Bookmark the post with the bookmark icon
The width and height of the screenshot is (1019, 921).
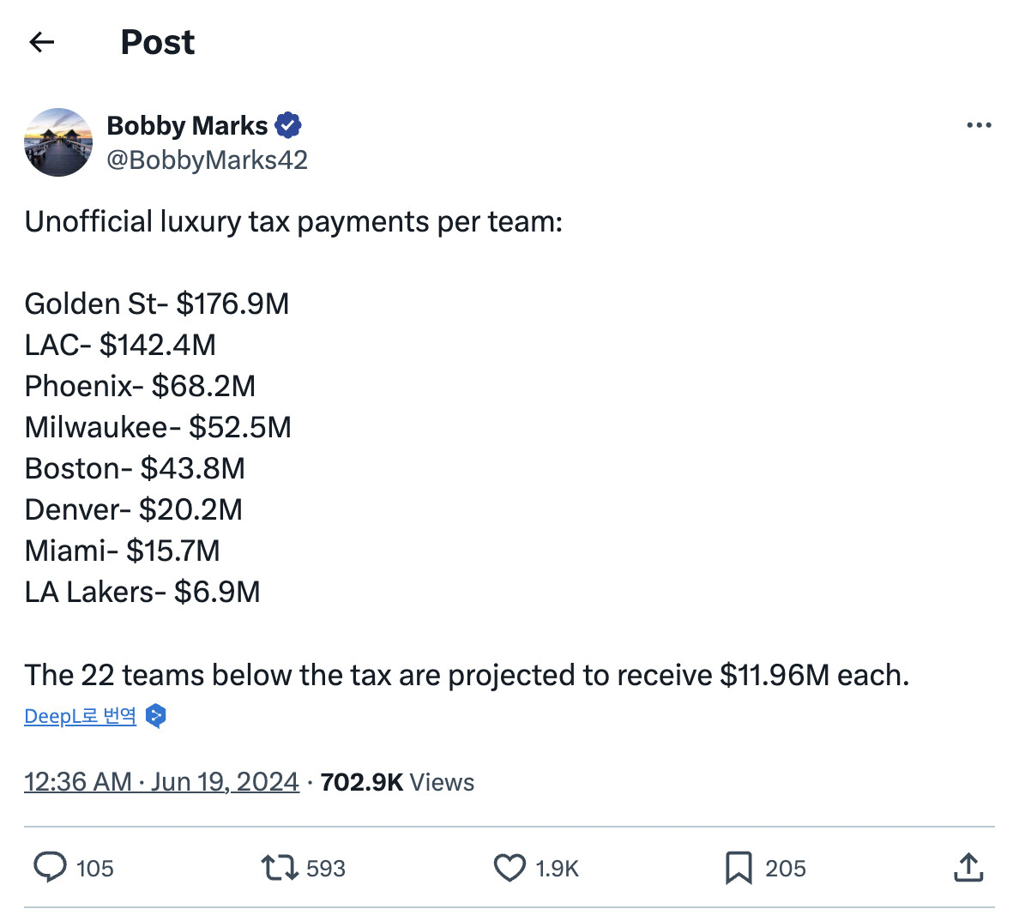pos(739,868)
